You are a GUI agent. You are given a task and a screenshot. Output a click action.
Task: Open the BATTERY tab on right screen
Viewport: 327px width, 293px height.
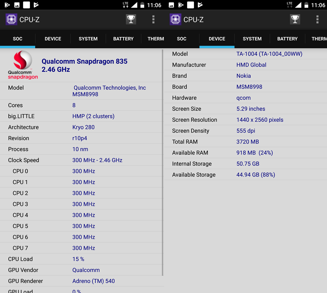[288, 39]
